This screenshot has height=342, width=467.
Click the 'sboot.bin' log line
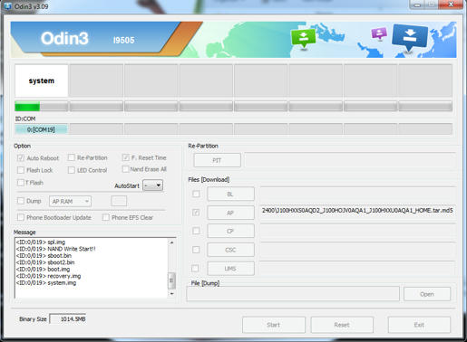tap(44, 256)
